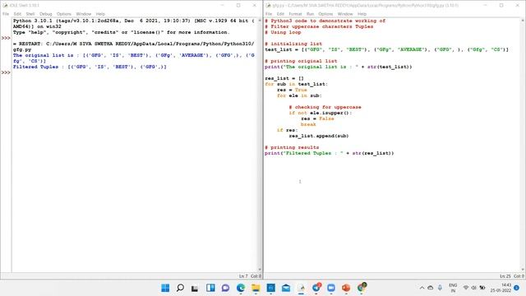
Task: Click the '# checking for uppercase' comment
Action: tap(325, 107)
